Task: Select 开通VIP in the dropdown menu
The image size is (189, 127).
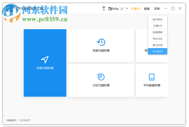Action: click(157, 26)
